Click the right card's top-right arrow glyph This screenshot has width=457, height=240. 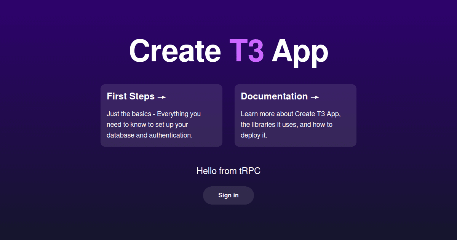(315, 97)
